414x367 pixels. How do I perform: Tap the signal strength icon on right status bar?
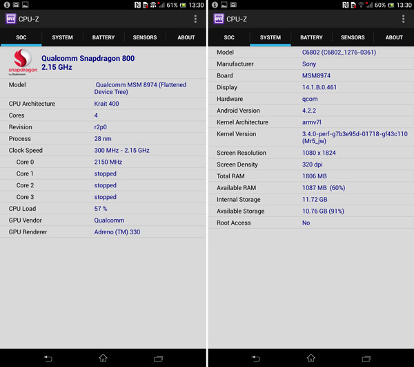pos(369,5)
